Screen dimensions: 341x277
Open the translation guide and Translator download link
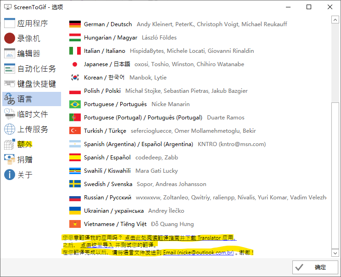coord(180,238)
